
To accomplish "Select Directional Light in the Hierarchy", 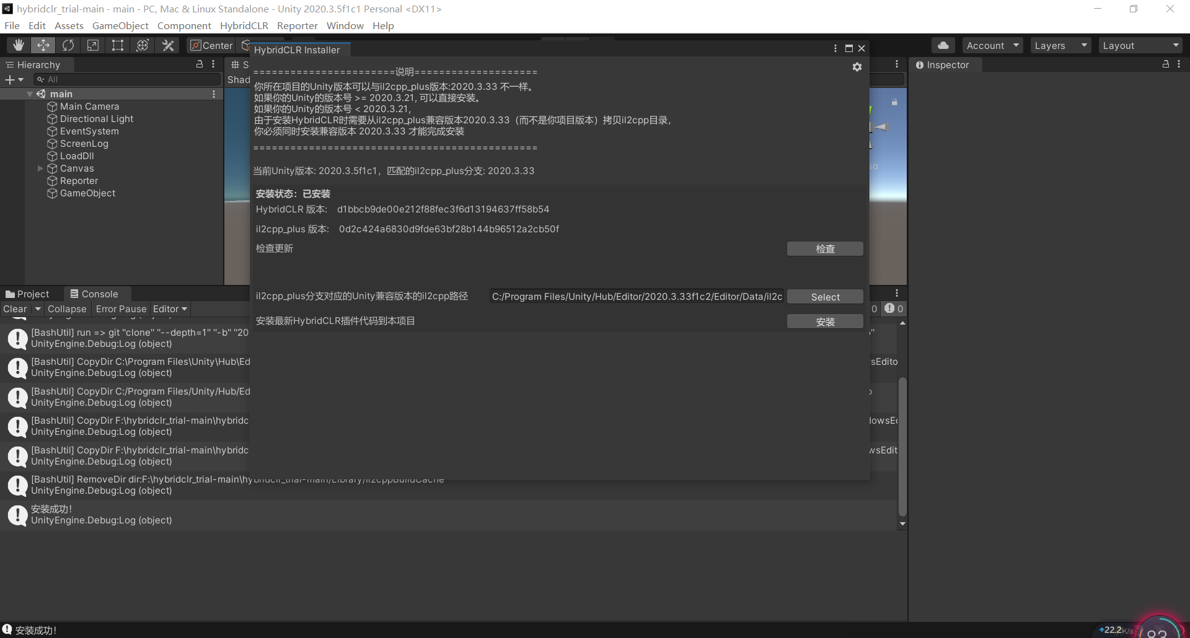I will (x=97, y=119).
